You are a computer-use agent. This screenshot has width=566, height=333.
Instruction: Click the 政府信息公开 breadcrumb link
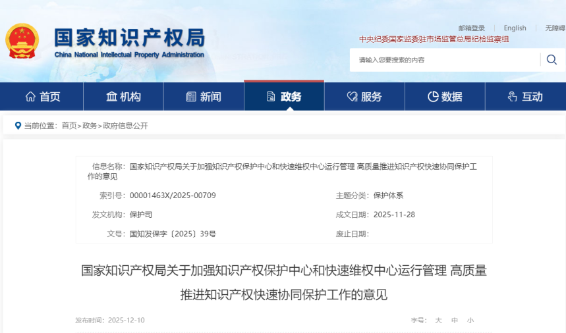(x=125, y=126)
